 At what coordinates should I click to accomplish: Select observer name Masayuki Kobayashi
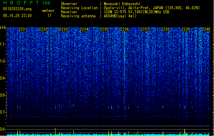click(x=122, y=4)
